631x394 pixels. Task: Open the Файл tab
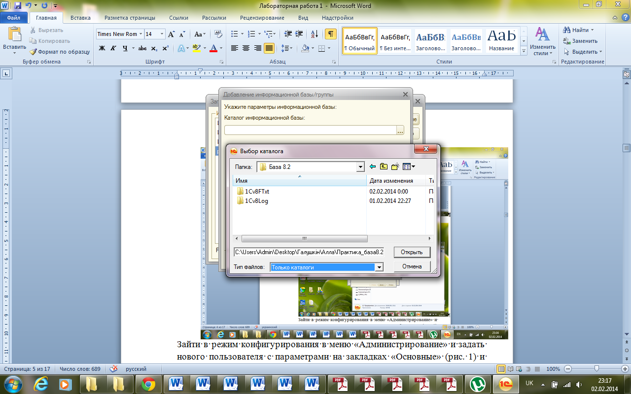coord(14,18)
